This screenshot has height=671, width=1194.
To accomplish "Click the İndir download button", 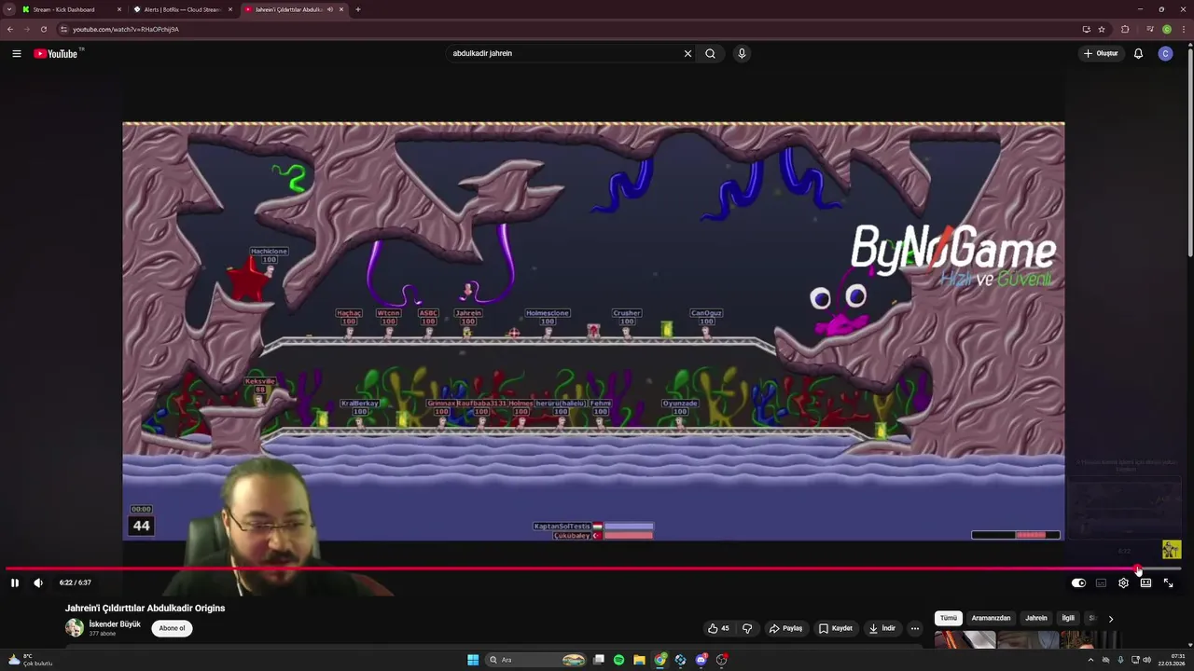I will [882, 628].
